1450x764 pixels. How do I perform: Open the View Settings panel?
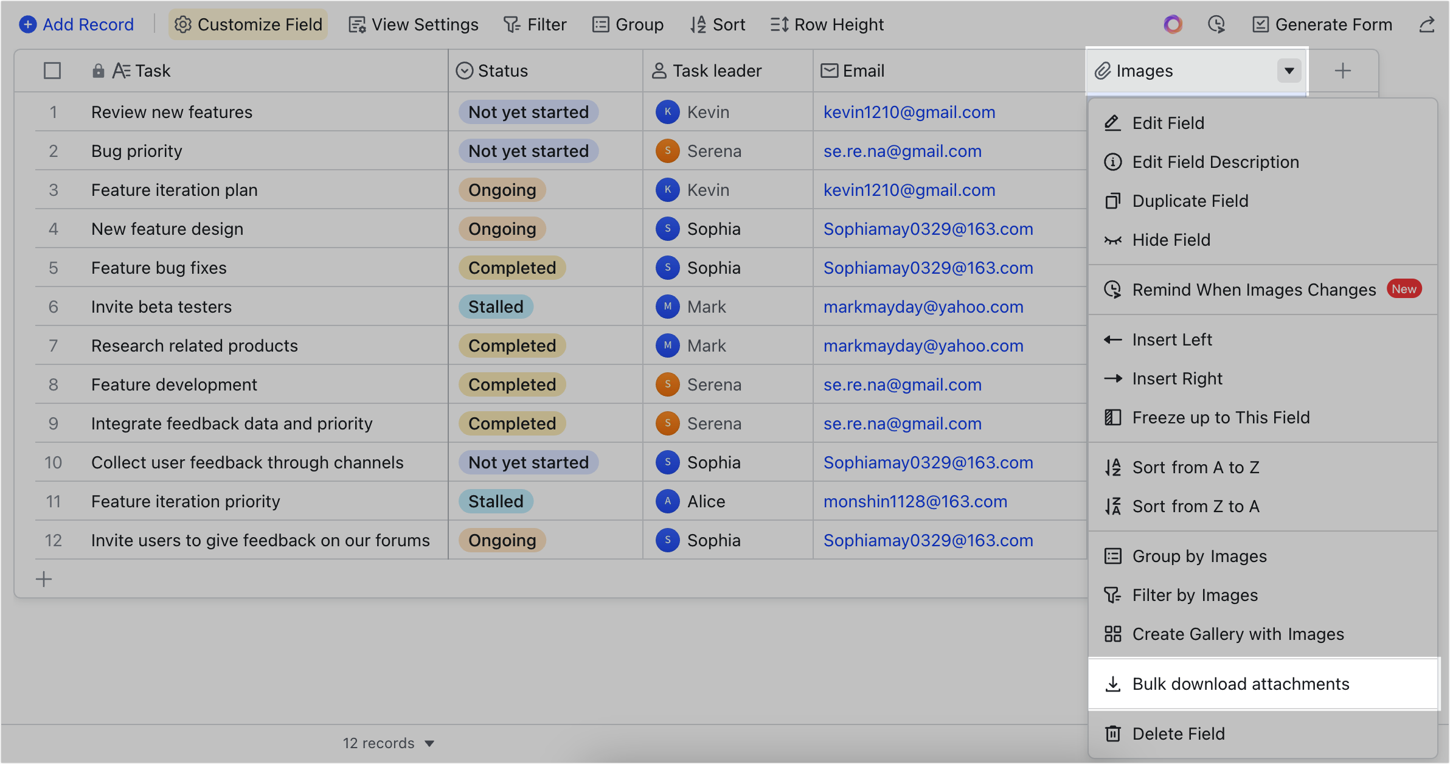[412, 24]
